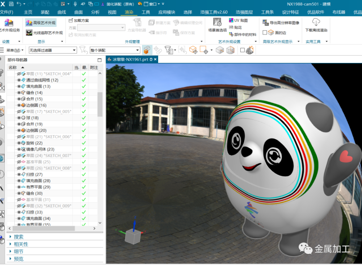Click 导出高分辨率图像 export image tool
The height and width of the screenshot is (265, 362).
pos(281,23)
